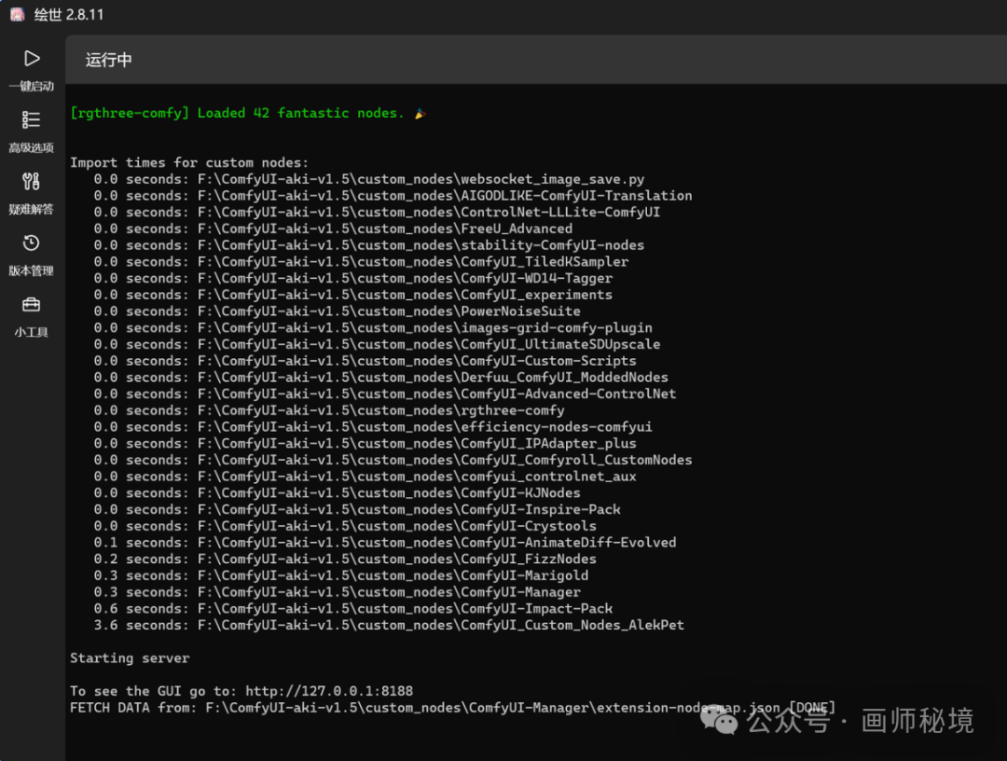Click the rgthree-comfy Loaded 42 fantastic nodes line
This screenshot has height=761, width=1007.
(248, 113)
